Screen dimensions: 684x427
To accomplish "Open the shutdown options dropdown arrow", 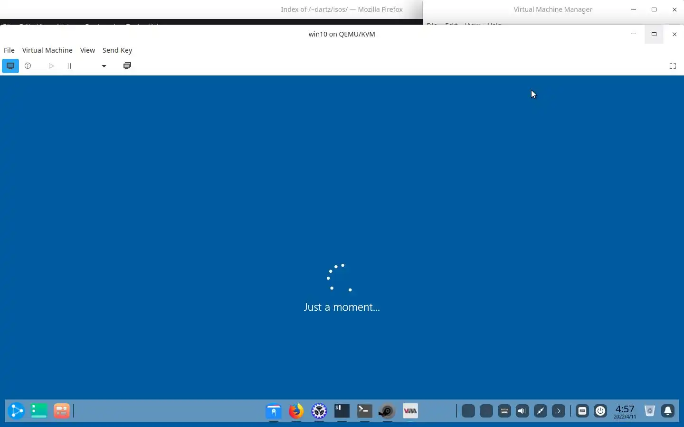I will pyautogui.click(x=104, y=66).
